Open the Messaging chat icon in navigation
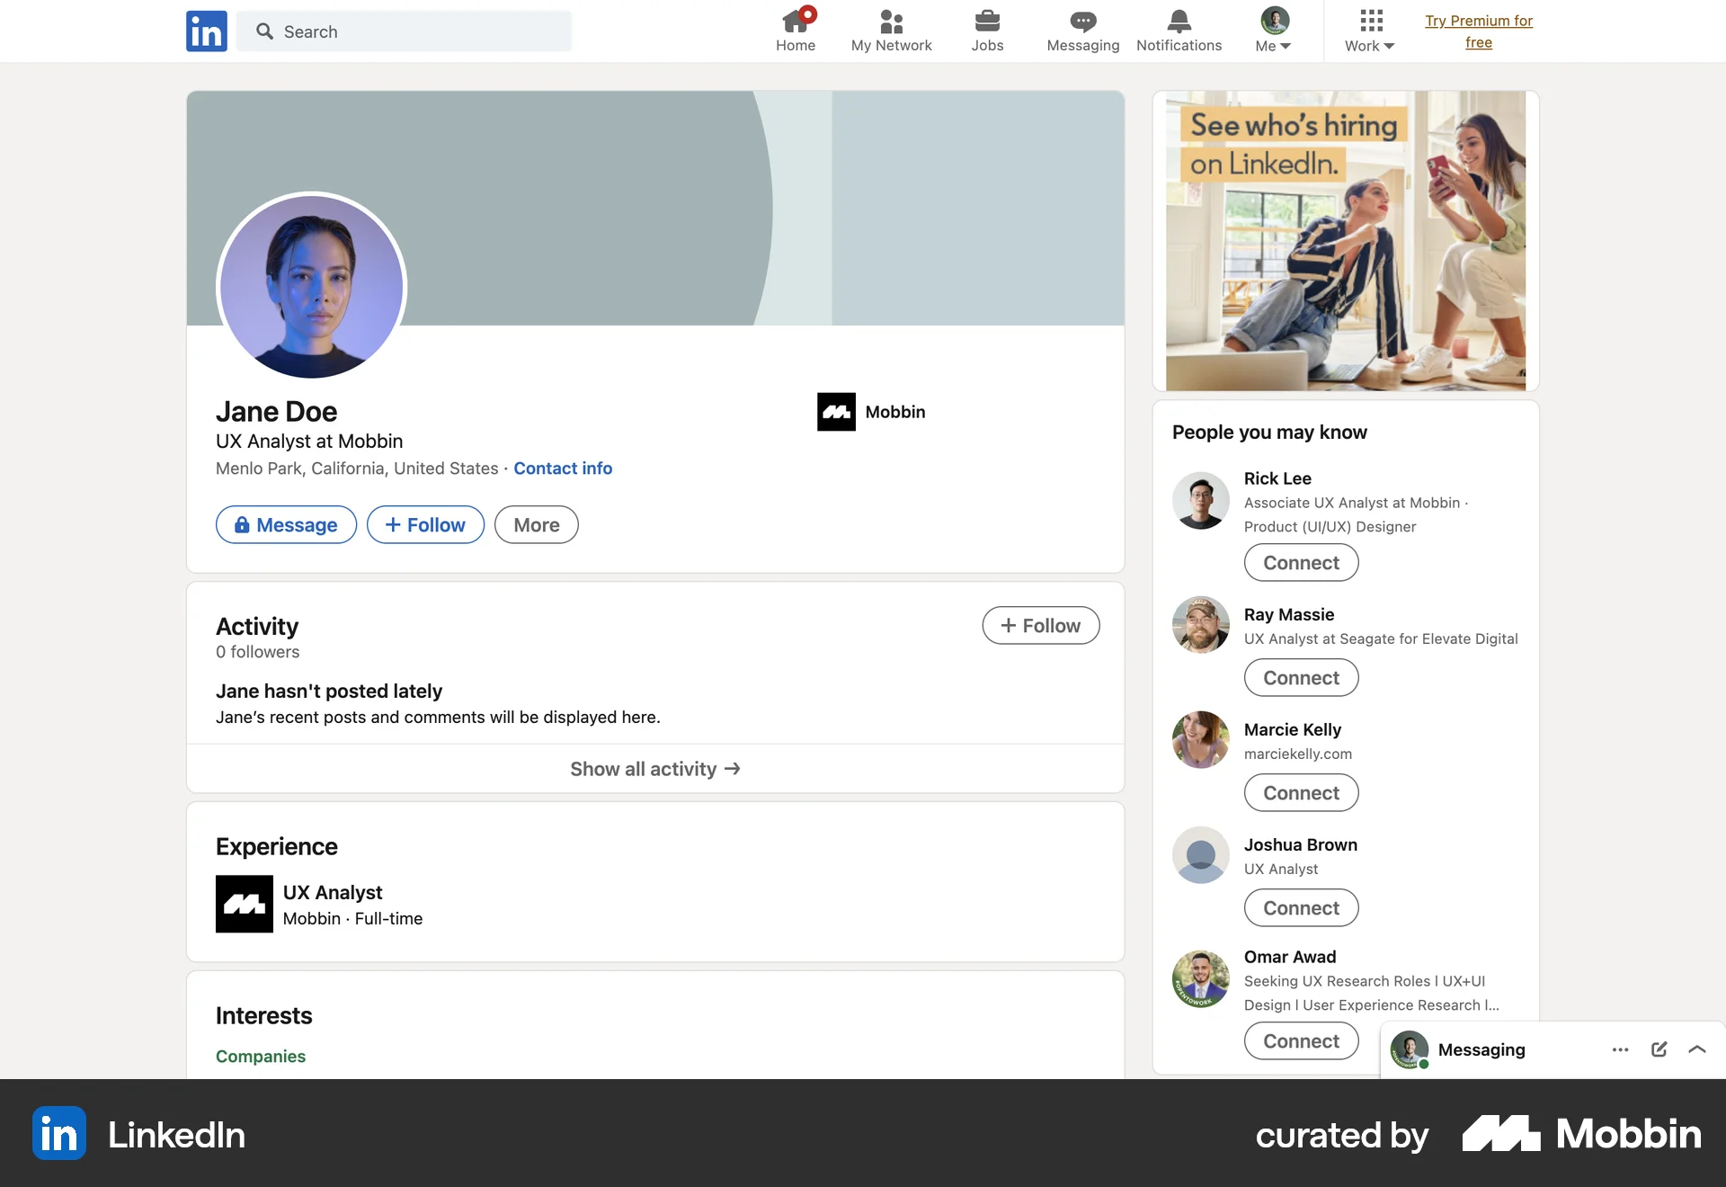The image size is (1726, 1187). (1082, 22)
